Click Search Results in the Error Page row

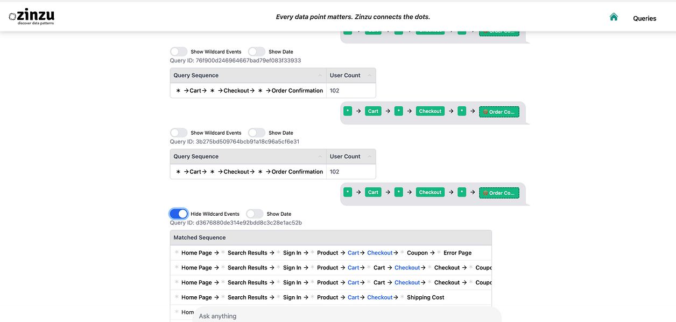tap(247, 253)
